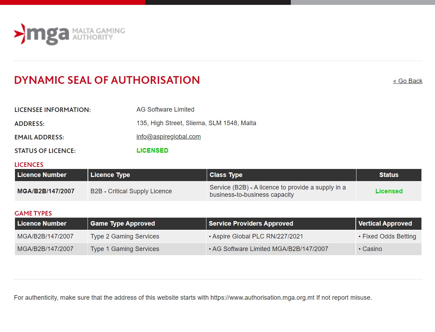The width and height of the screenshot is (435, 332).
Task: Select licence number MGA/B2B/147/2007 in bold
Action: [x=46, y=191]
